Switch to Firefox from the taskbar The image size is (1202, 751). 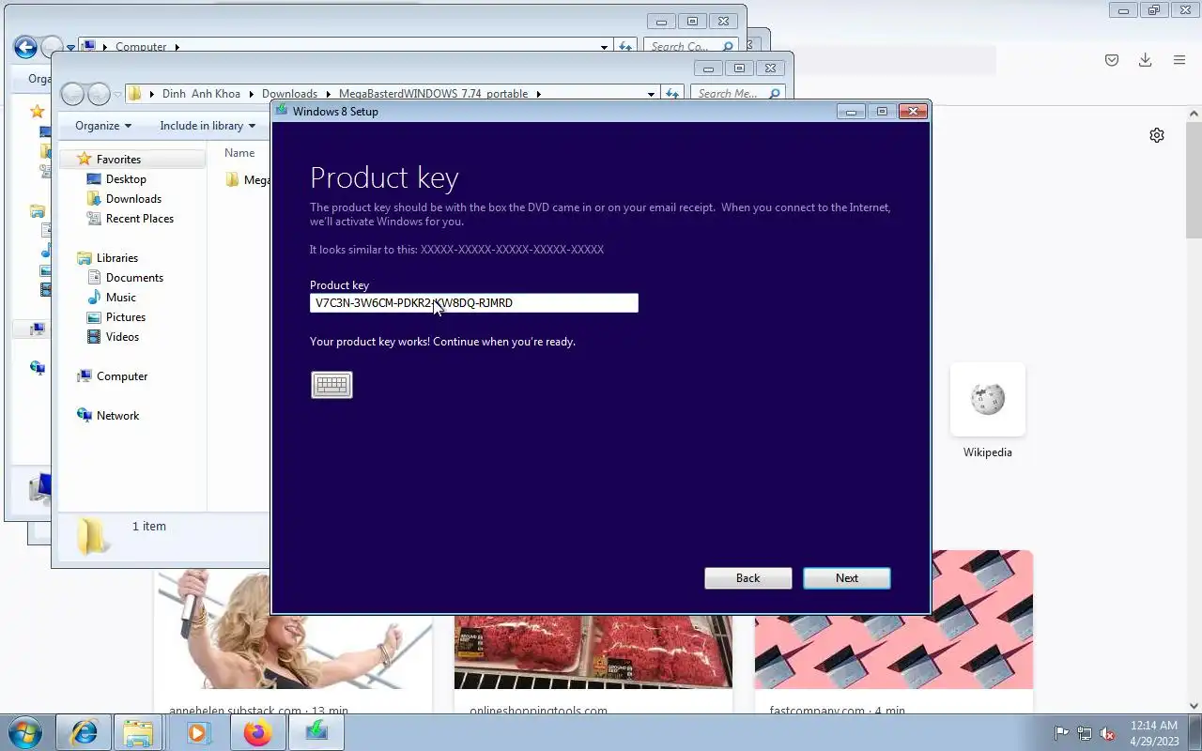[x=257, y=732]
